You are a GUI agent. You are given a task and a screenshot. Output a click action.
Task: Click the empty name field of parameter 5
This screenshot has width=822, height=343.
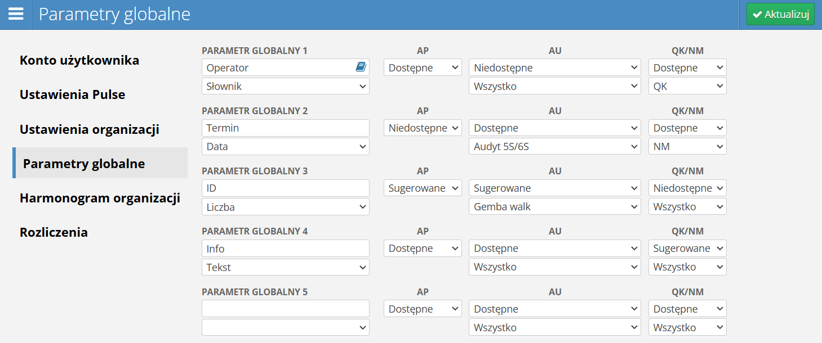click(285, 309)
